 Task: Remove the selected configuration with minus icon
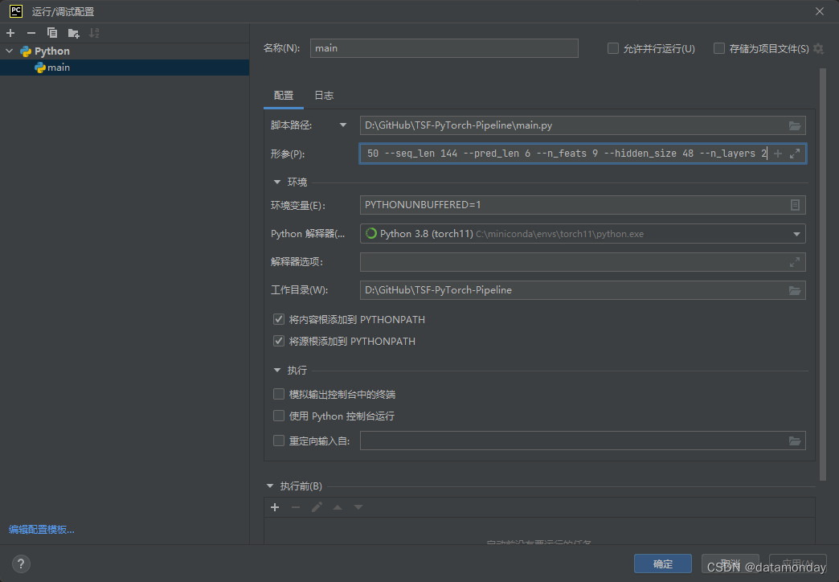[x=31, y=33]
